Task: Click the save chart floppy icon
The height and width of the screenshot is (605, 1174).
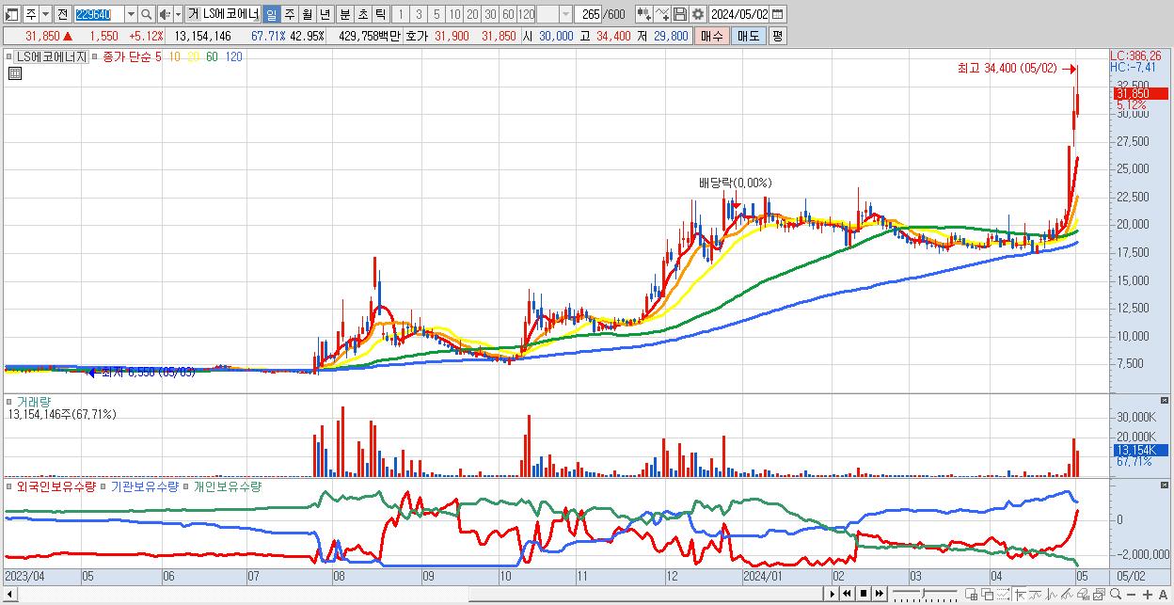Action: [x=680, y=14]
